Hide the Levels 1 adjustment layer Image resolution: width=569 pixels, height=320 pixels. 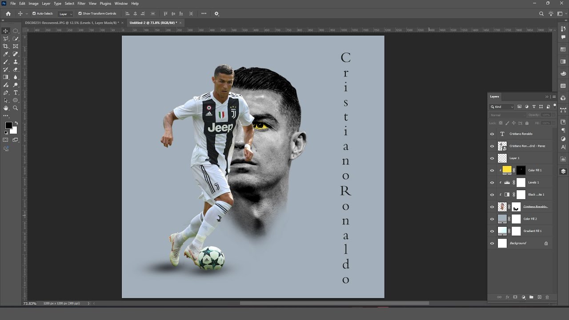tap(492, 183)
